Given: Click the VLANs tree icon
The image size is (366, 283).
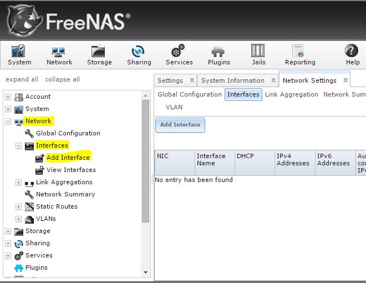Looking at the screenshot, I should 29,219.
